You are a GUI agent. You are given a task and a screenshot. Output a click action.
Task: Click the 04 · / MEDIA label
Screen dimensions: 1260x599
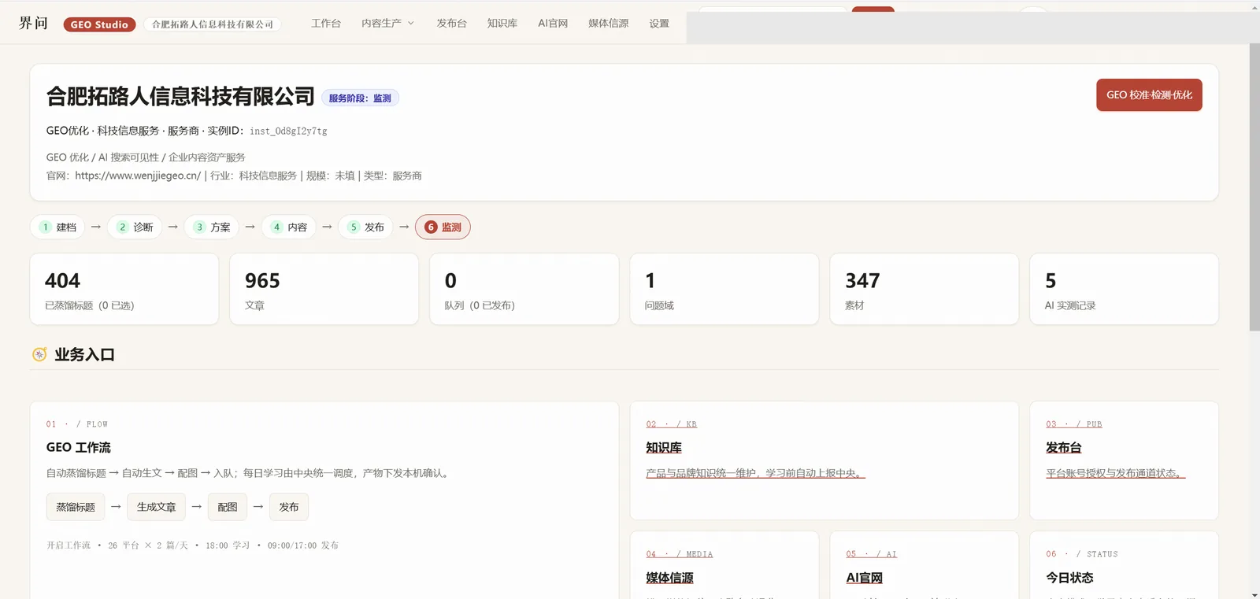(x=680, y=554)
